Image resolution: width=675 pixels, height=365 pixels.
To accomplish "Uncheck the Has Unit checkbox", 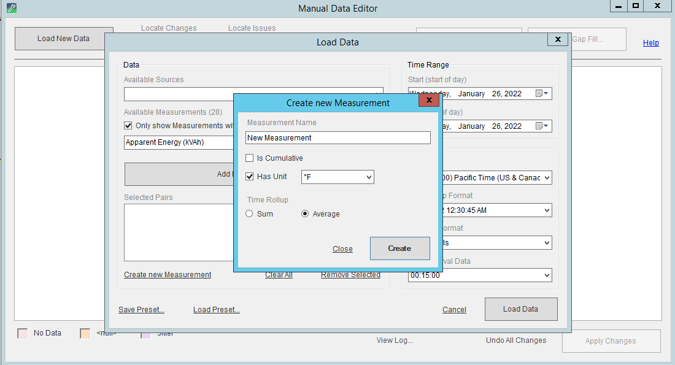I will pos(249,177).
